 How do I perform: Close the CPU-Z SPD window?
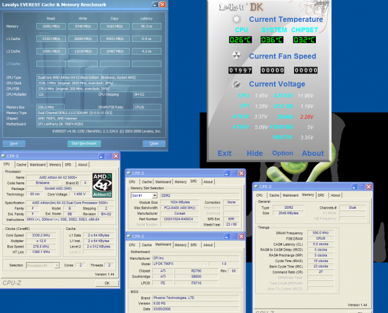(241, 173)
